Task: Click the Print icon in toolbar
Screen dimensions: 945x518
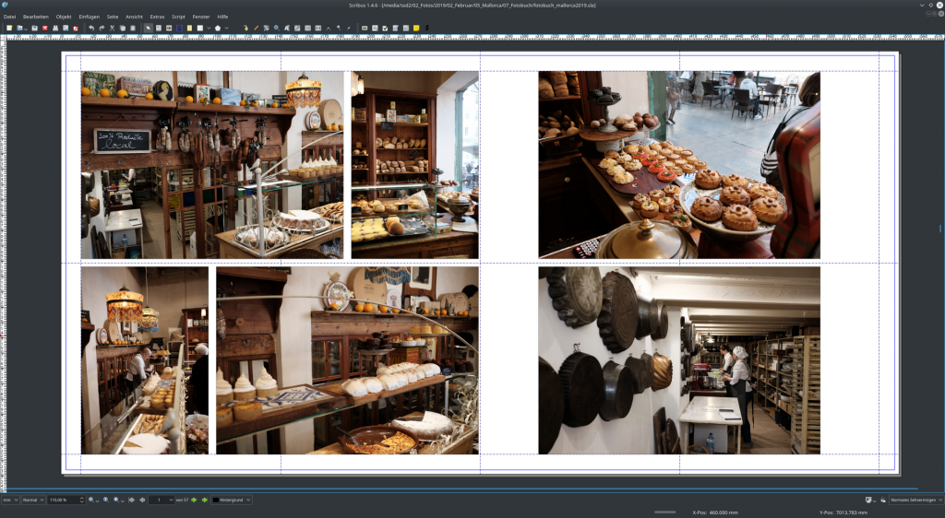Action: click(55, 29)
